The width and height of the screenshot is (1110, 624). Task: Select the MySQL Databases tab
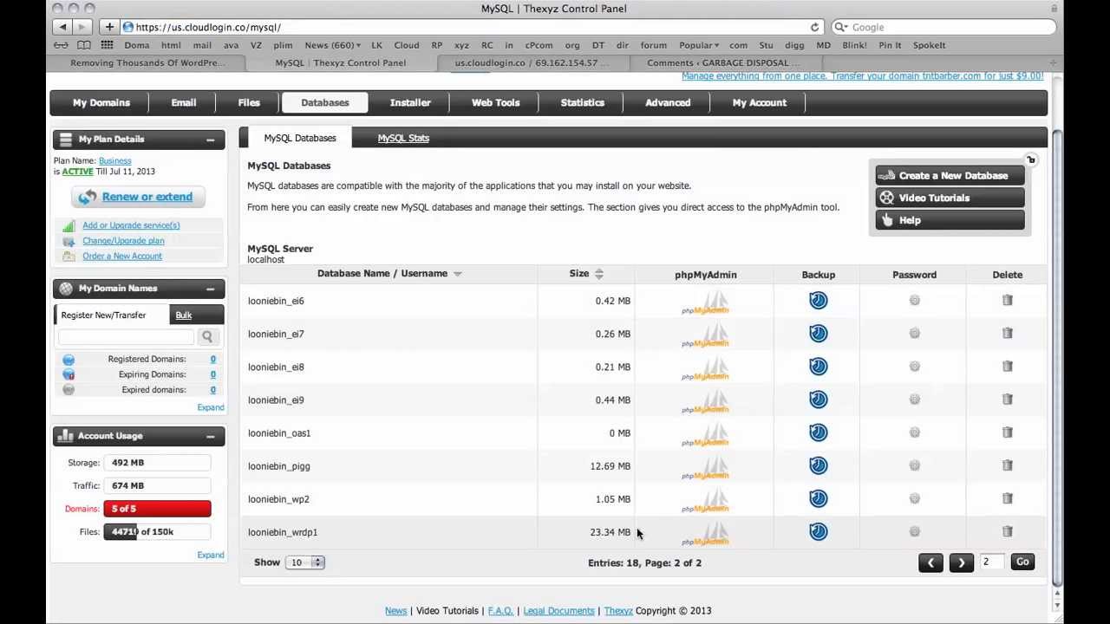300,138
